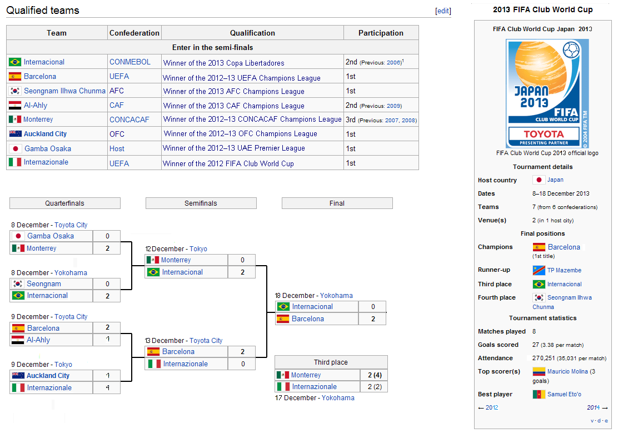Open the FIFA Club World Cup 2013 logo image
623x433 pixels.
(547, 93)
